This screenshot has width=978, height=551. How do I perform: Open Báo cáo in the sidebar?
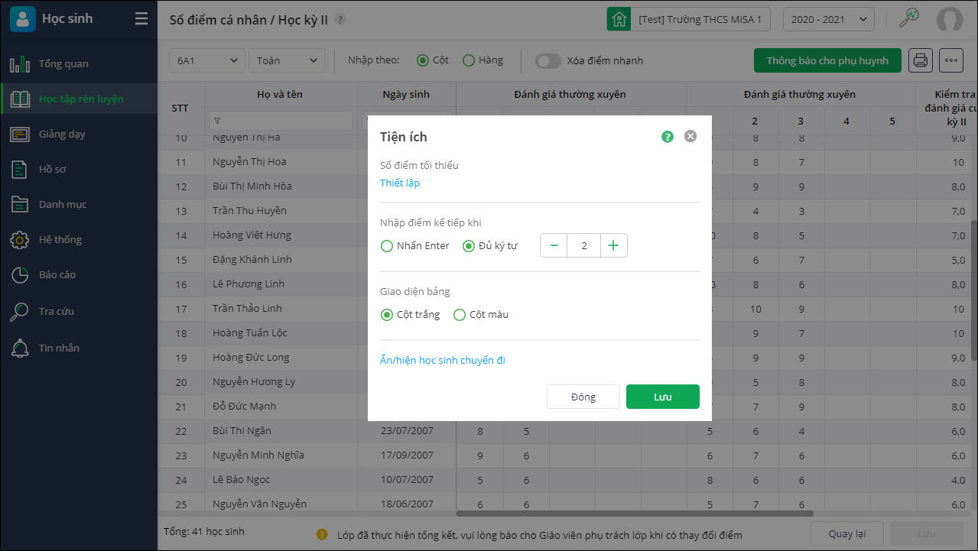coord(57,274)
